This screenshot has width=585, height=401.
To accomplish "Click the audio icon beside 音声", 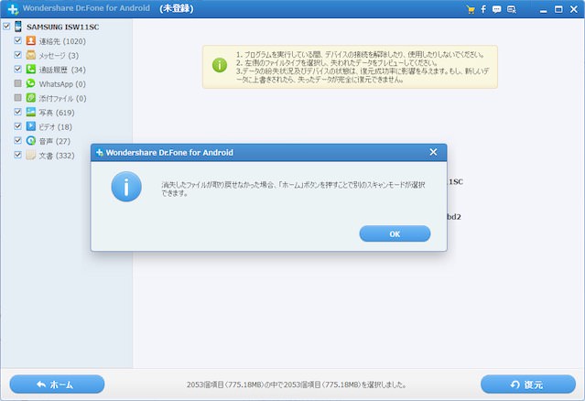I will [31, 141].
